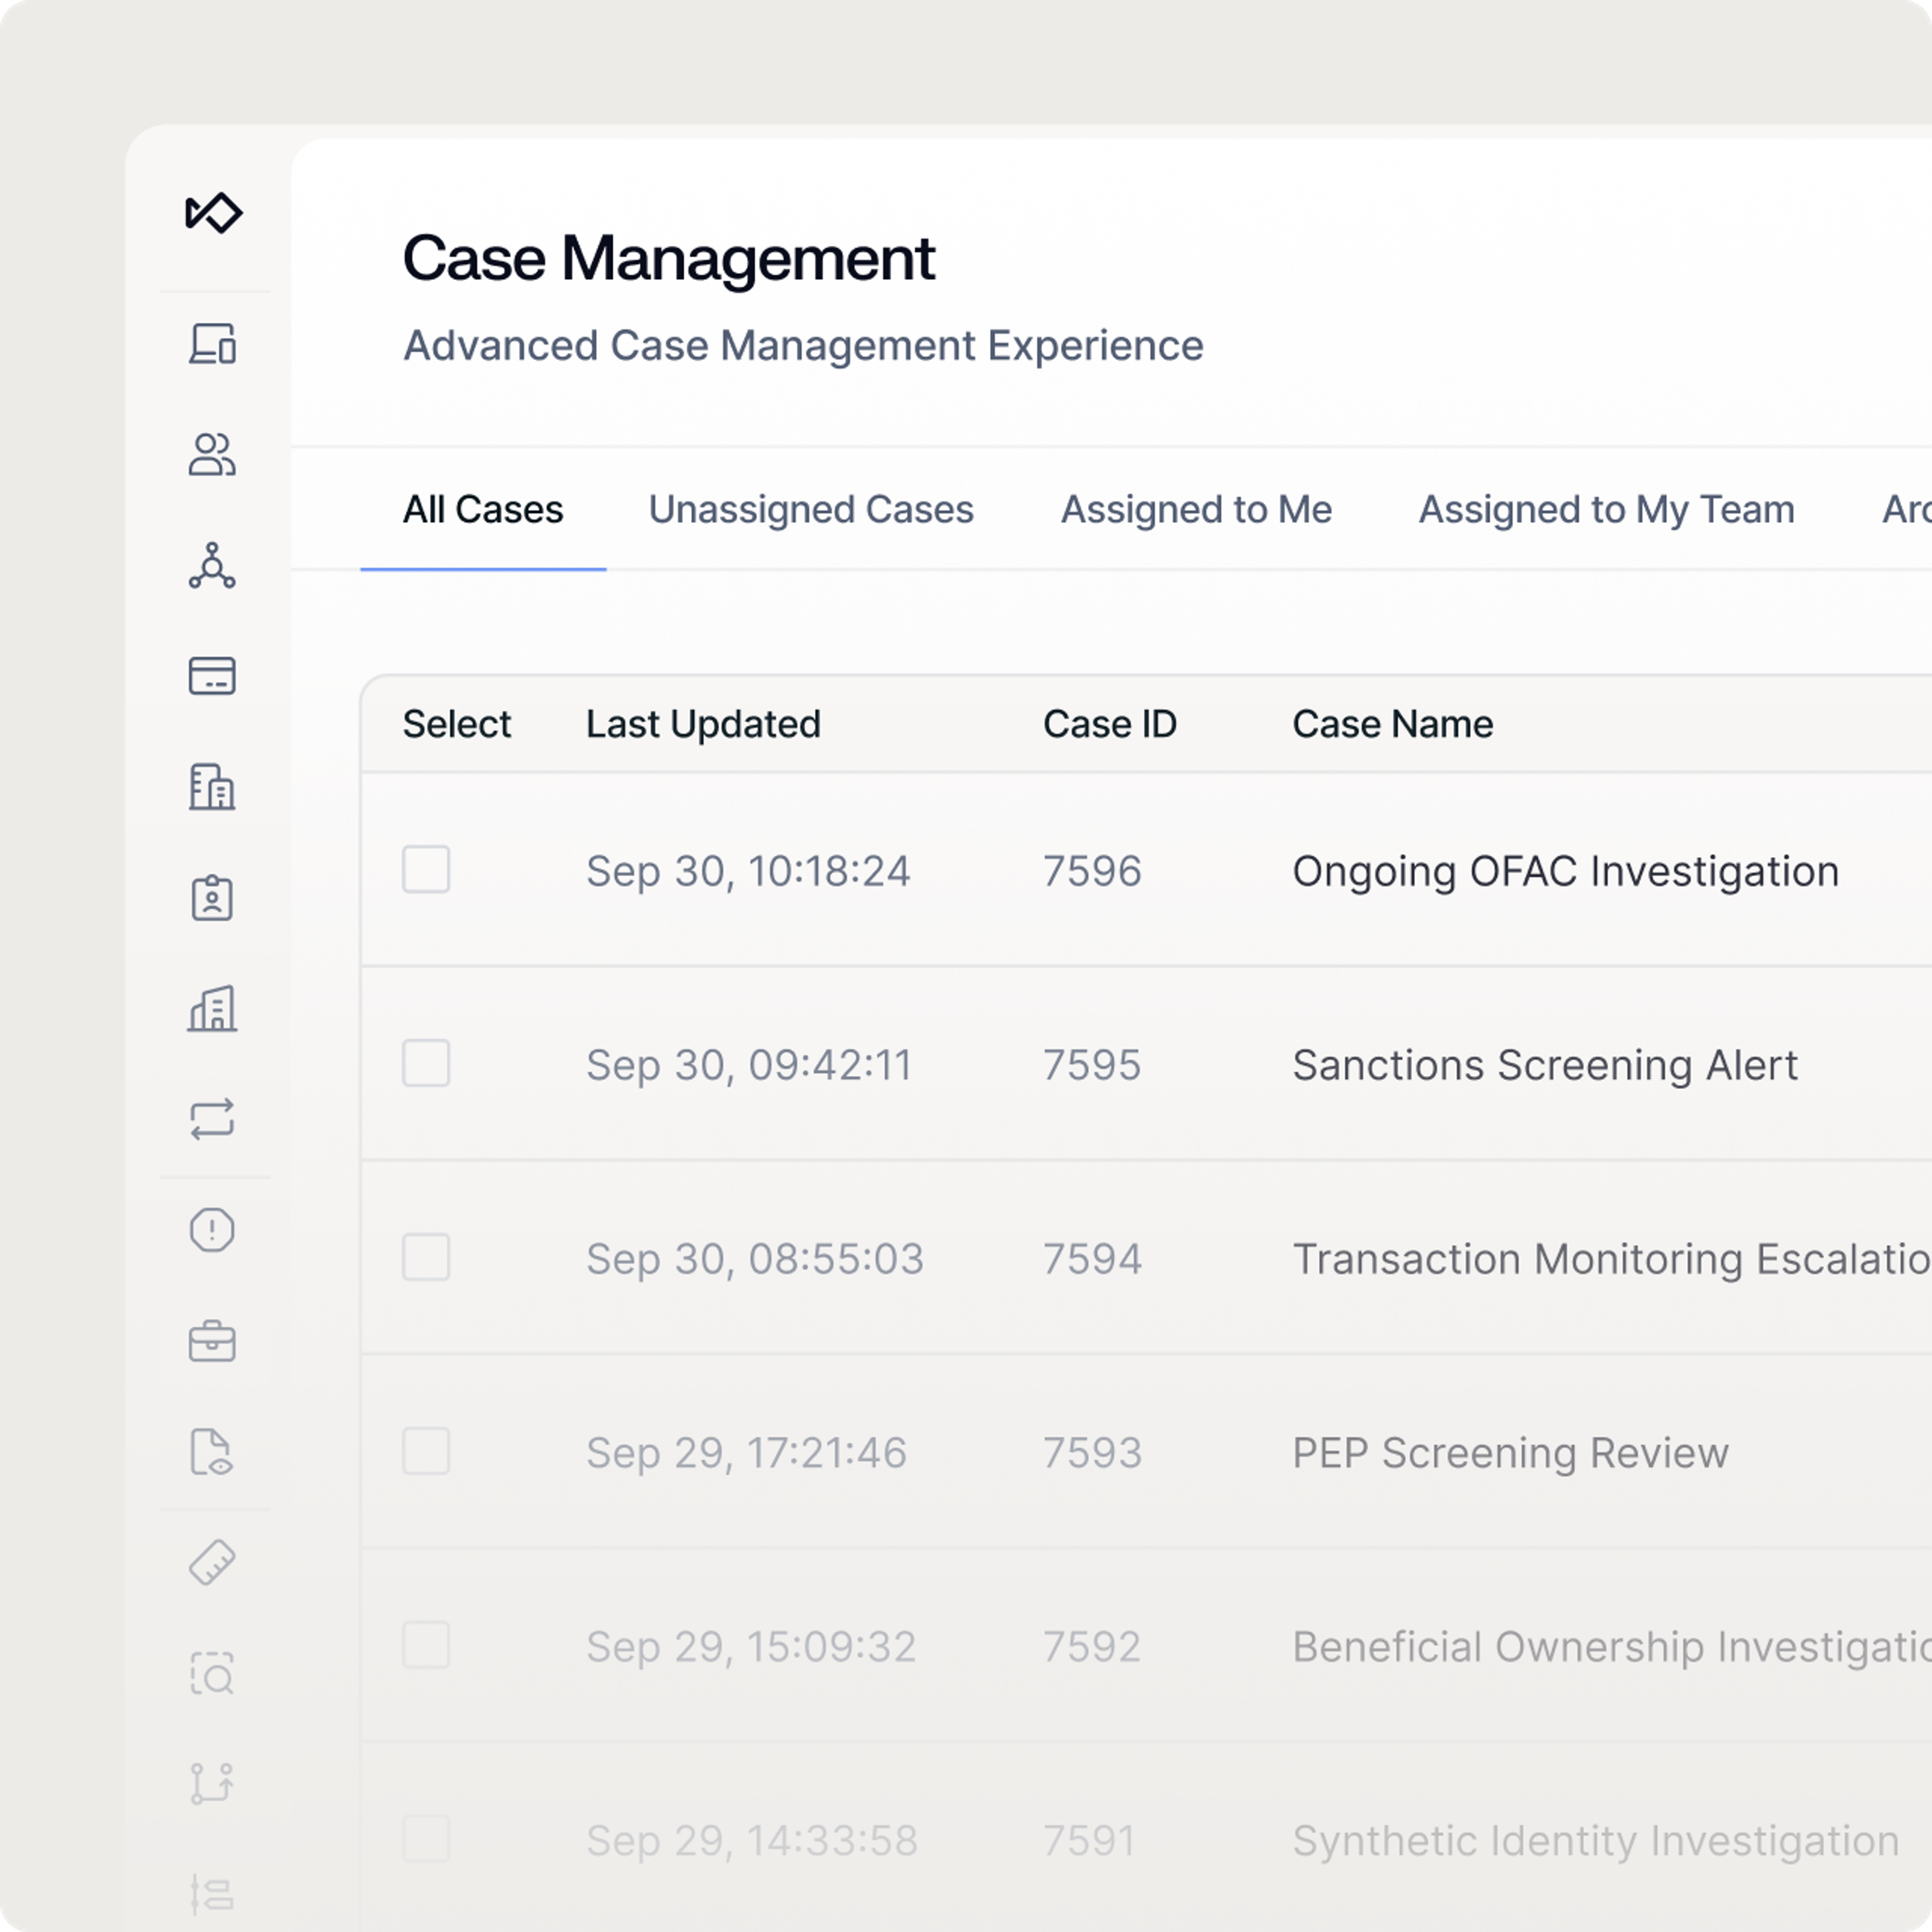Switch to the All Cases tab
The width and height of the screenshot is (1932, 1932).
(483, 510)
